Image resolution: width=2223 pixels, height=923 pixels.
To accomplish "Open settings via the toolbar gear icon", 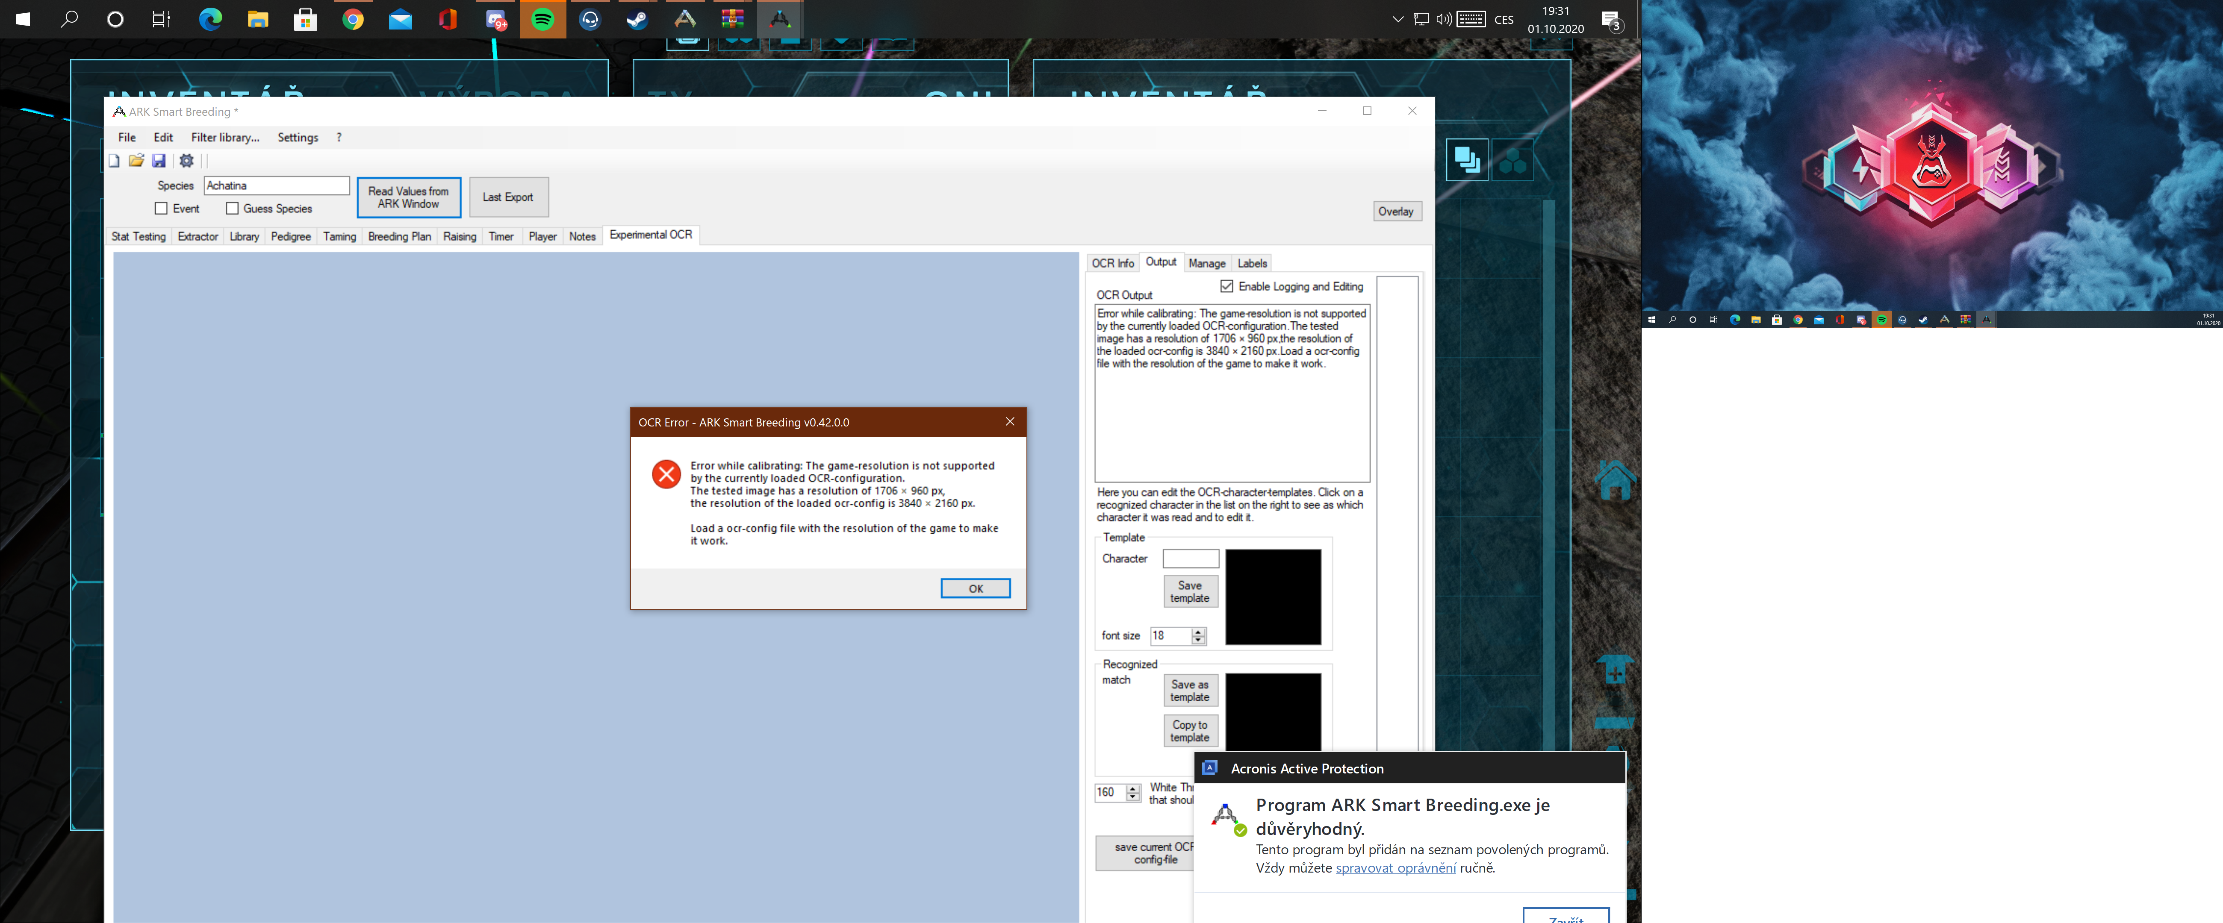I will [186, 160].
